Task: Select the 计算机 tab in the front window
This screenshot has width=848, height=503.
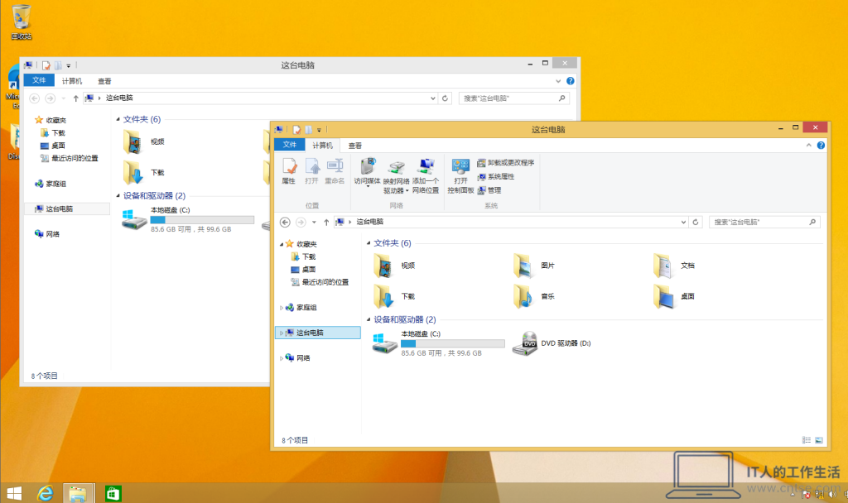Action: click(322, 146)
